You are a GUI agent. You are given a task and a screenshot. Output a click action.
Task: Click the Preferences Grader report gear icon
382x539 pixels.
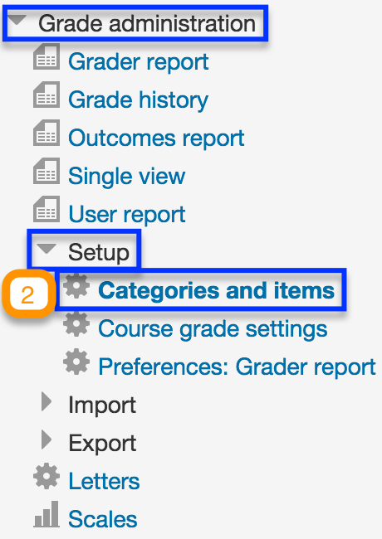pyautogui.click(x=76, y=362)
